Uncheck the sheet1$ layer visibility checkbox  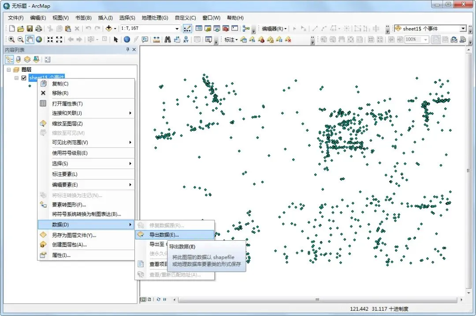coord(24,78)
